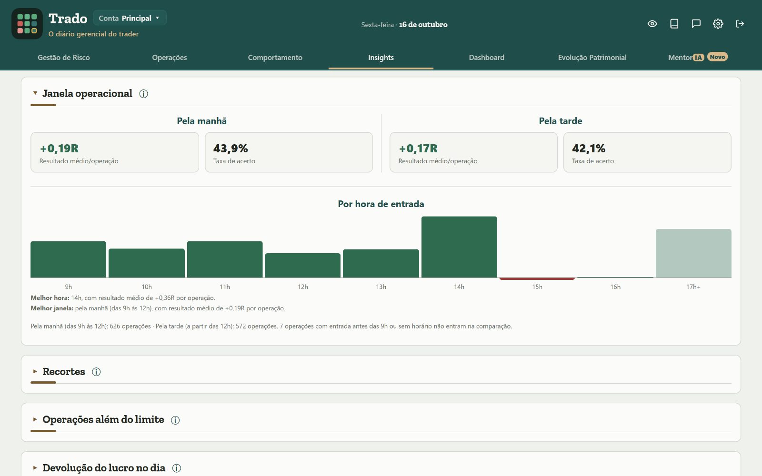This screenshot has width=762, height=476.
Task: Click the 10h bar in the chart
Action: 147,263
